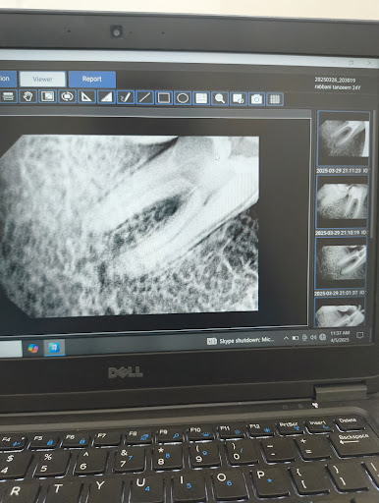Screen dimensions: 379x503
Task: Click the dental app icon in the taskbar
Action: coord(54,348)
